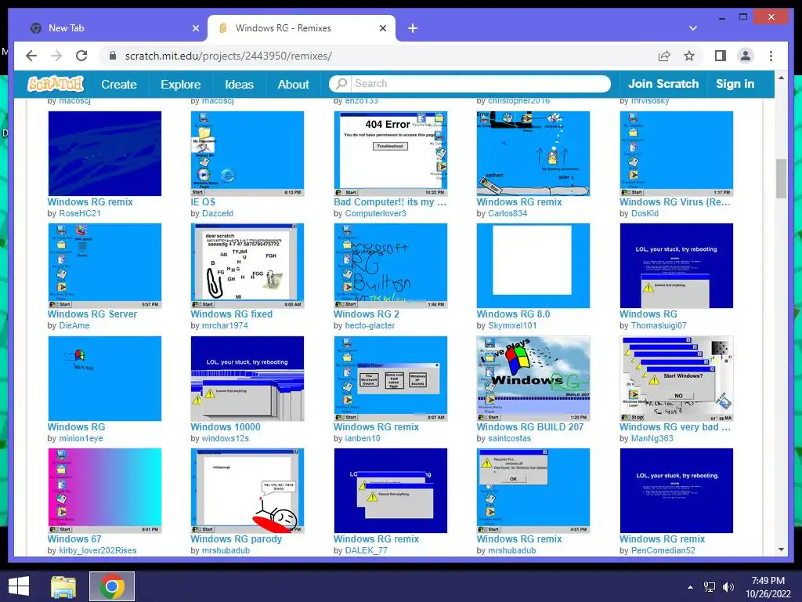Open author kirby_lover202Rises's profile
Screen dimensions: 802x602
point(98,551)
